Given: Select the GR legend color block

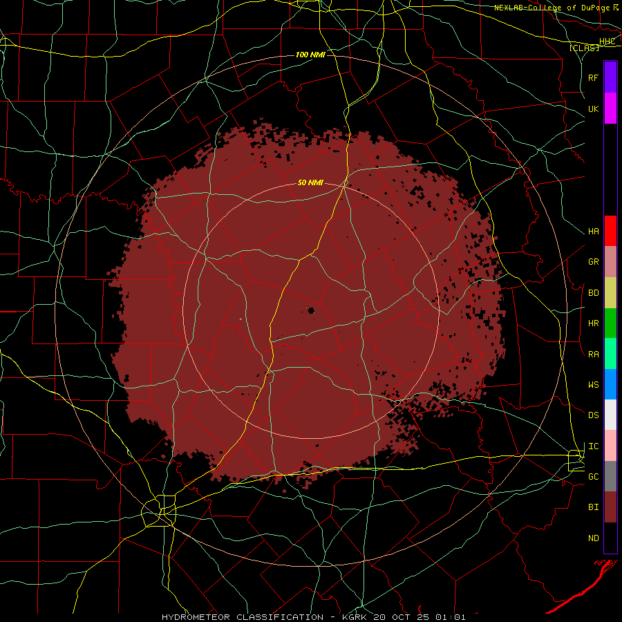Looking at the screenshot, I should pyautogui.click(x=610, y=262).
